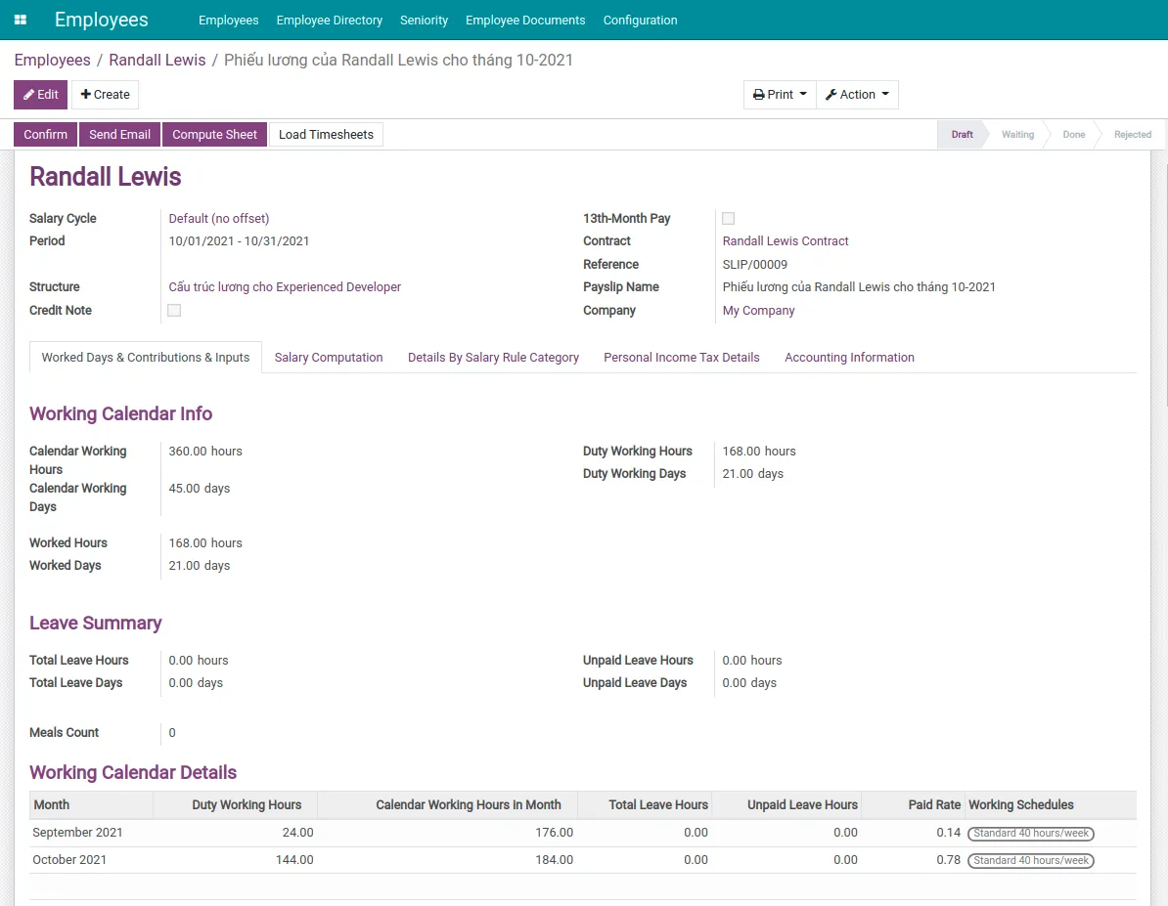Image resolution: width=1168 pixels, height=906 pixels.
Task: Open the Print dropdown menu
Action: [780, 95]
